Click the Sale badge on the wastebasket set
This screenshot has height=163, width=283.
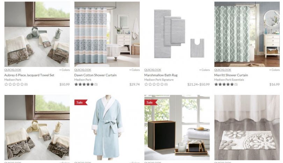click(x=151, y=102)
